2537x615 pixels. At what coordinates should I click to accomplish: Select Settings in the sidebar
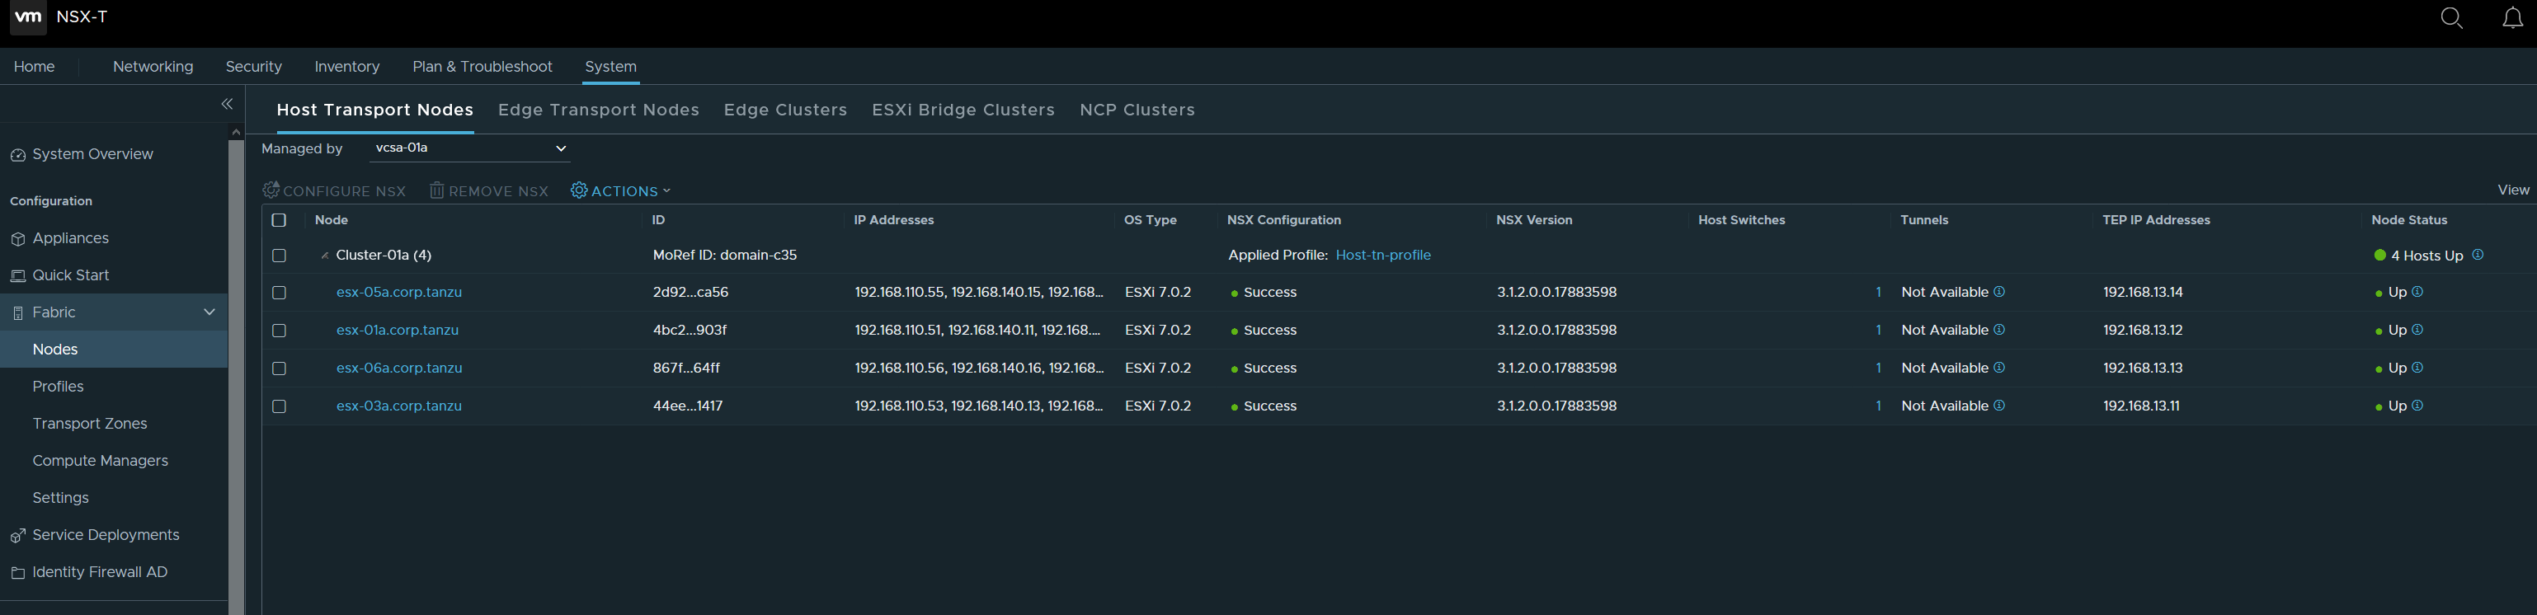pyautogui.click(x=60, y=499)
